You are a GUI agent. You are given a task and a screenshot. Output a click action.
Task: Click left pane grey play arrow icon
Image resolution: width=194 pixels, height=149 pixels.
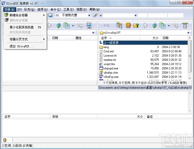50,26
